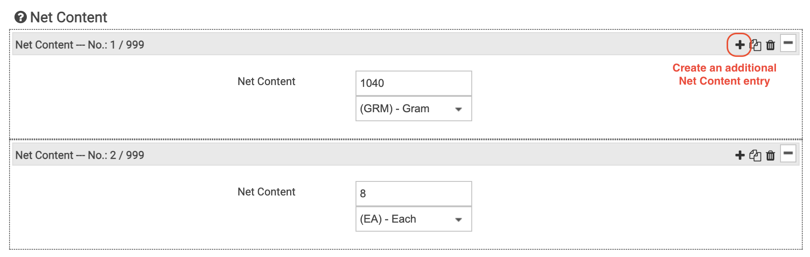This screenshot has height=257, width=810.
Task: Collapse Net Content entry No. 1
Action: tap(788, 43)
